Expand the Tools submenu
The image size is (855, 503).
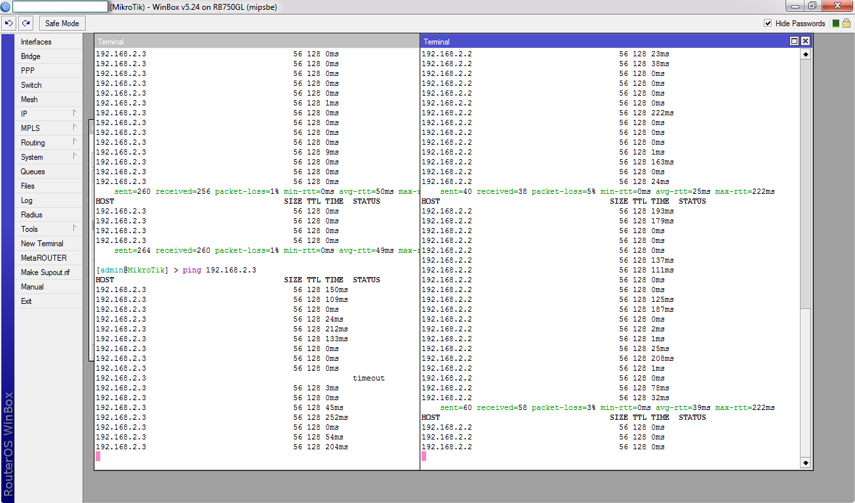(x=49, y=229)
